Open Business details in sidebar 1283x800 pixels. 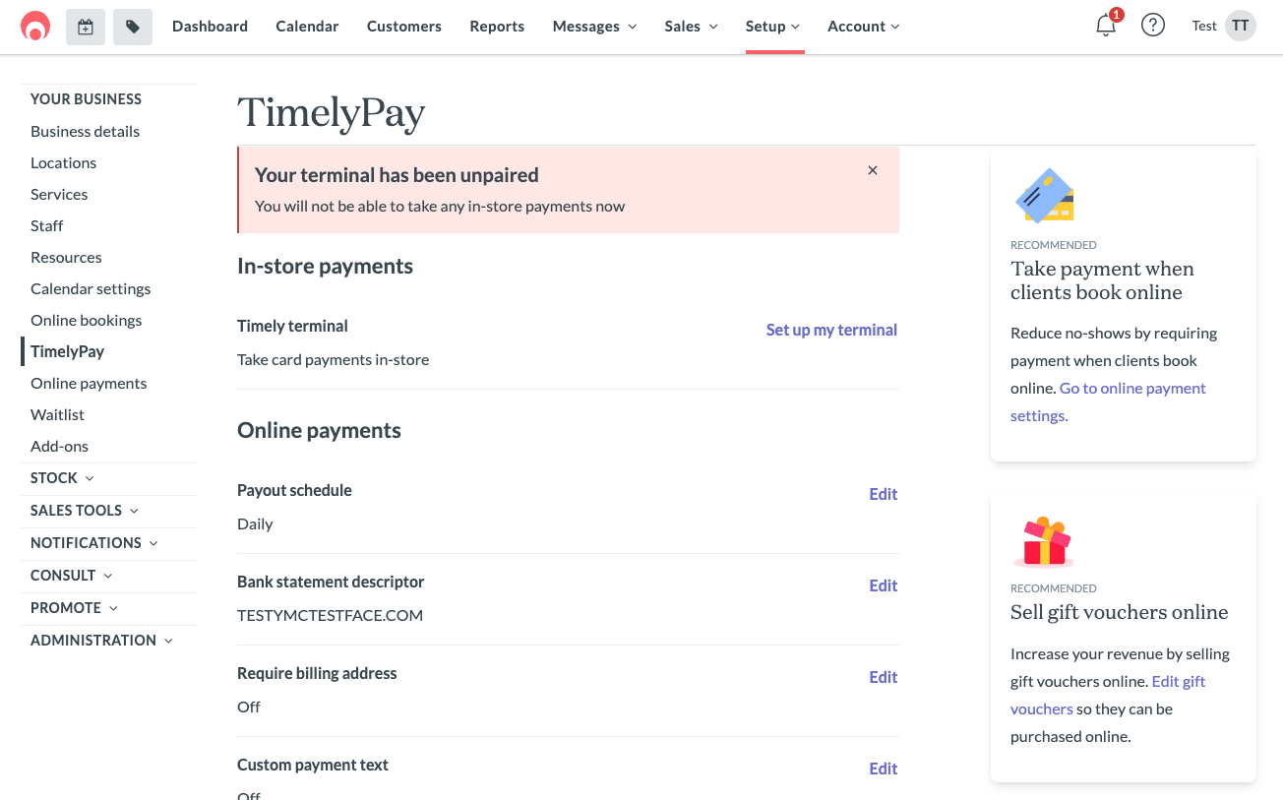click(x=85, y=132)
